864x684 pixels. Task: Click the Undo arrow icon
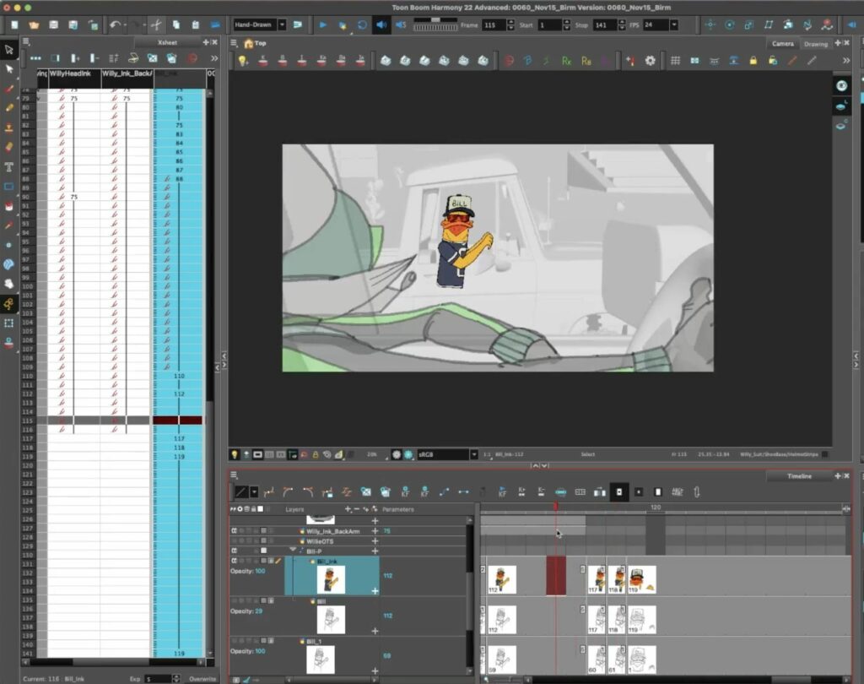(115, 24)
